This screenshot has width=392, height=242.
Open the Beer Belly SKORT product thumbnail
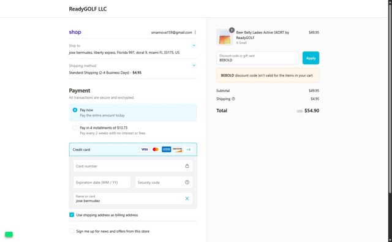click(225, 37)
